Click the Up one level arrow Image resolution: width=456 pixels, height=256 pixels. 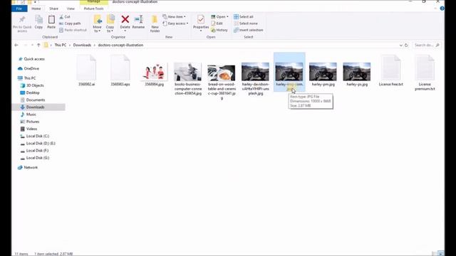(x=38, y=46)
